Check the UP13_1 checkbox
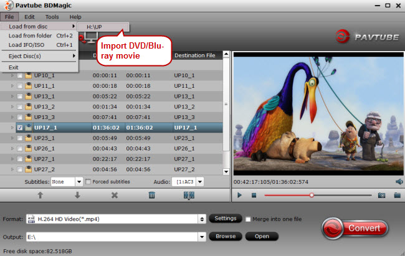 [20, 97]
